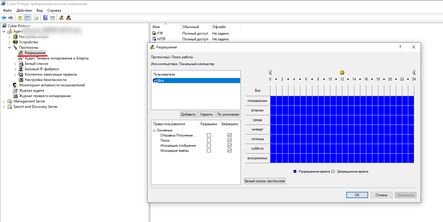This screenshot has width=443, height=222.
Task: Click the Agent node icon in tree
Action: point(10,31)
